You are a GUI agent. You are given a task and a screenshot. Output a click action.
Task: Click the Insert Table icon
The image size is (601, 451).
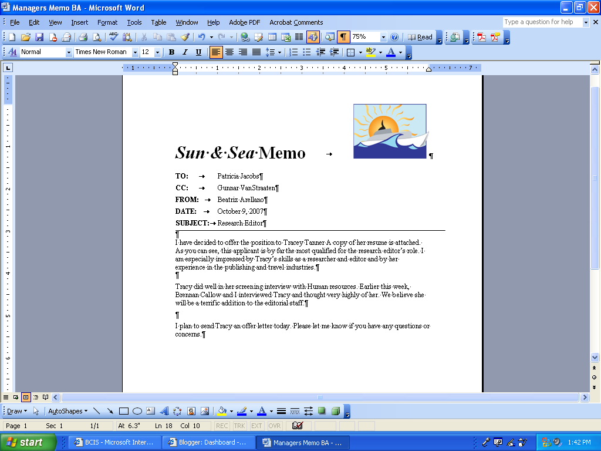[272, 37]
